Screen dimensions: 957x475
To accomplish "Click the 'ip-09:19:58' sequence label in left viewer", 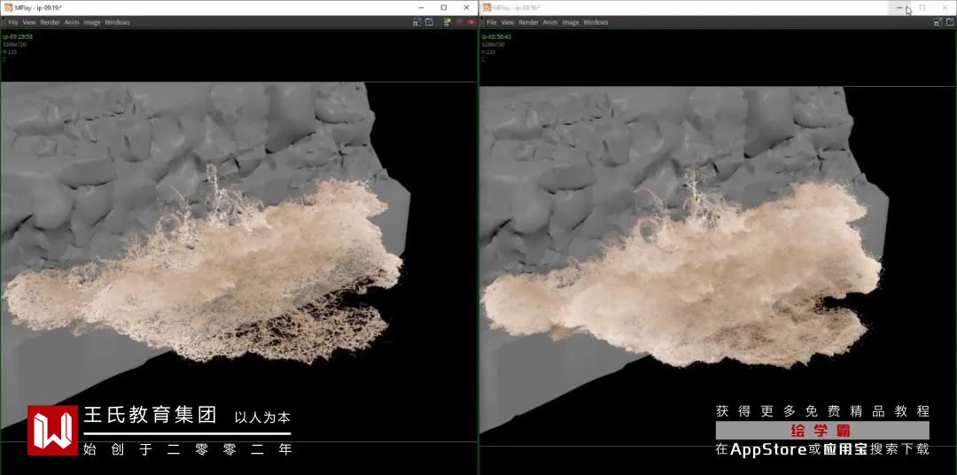I will pyautogui.click(x=18, y=36).
